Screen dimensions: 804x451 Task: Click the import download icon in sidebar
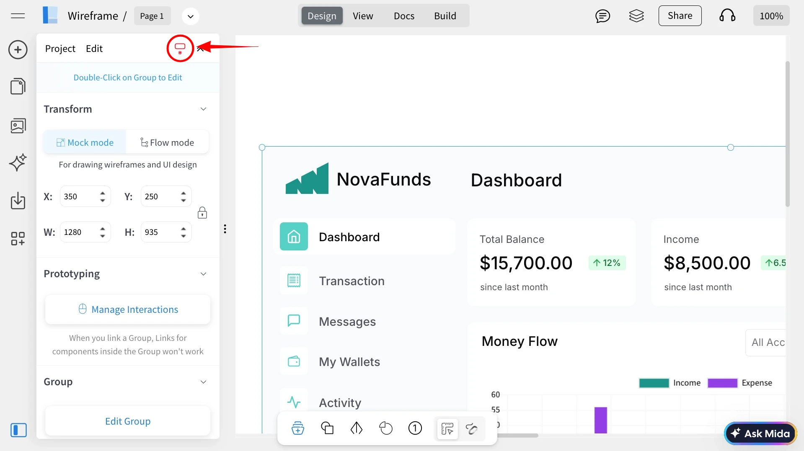coord(18,201)
